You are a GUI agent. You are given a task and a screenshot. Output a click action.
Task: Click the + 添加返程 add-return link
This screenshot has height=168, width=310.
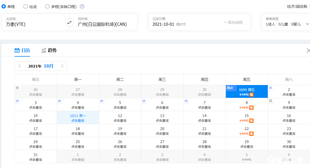pos(233,22)
